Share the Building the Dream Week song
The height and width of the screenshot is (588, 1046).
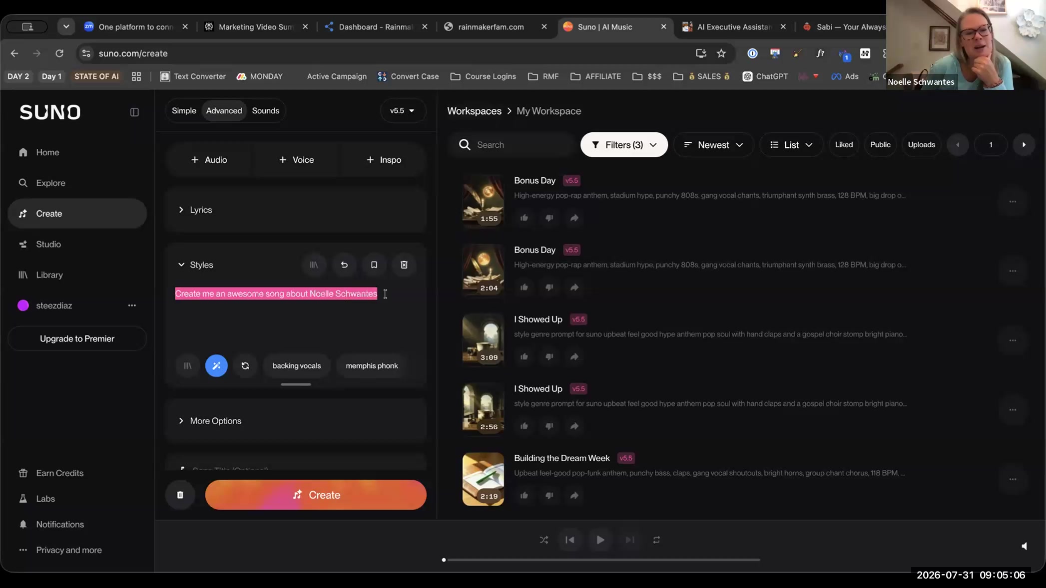pos(574,495)
